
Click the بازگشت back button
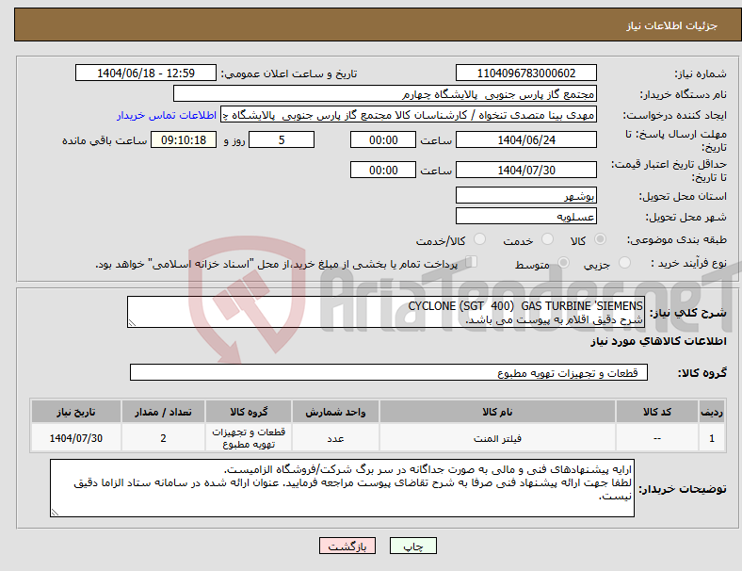347,546
